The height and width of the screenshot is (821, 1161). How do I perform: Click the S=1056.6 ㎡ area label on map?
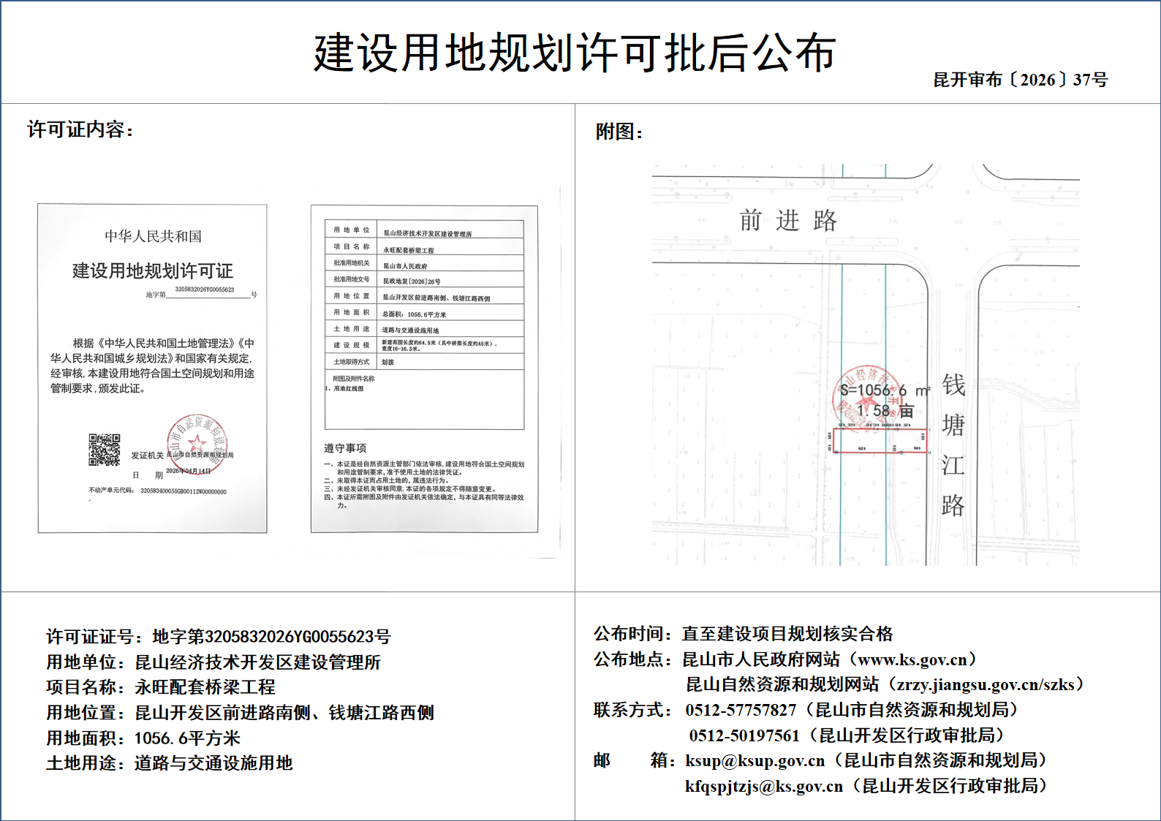click(885, 390)
